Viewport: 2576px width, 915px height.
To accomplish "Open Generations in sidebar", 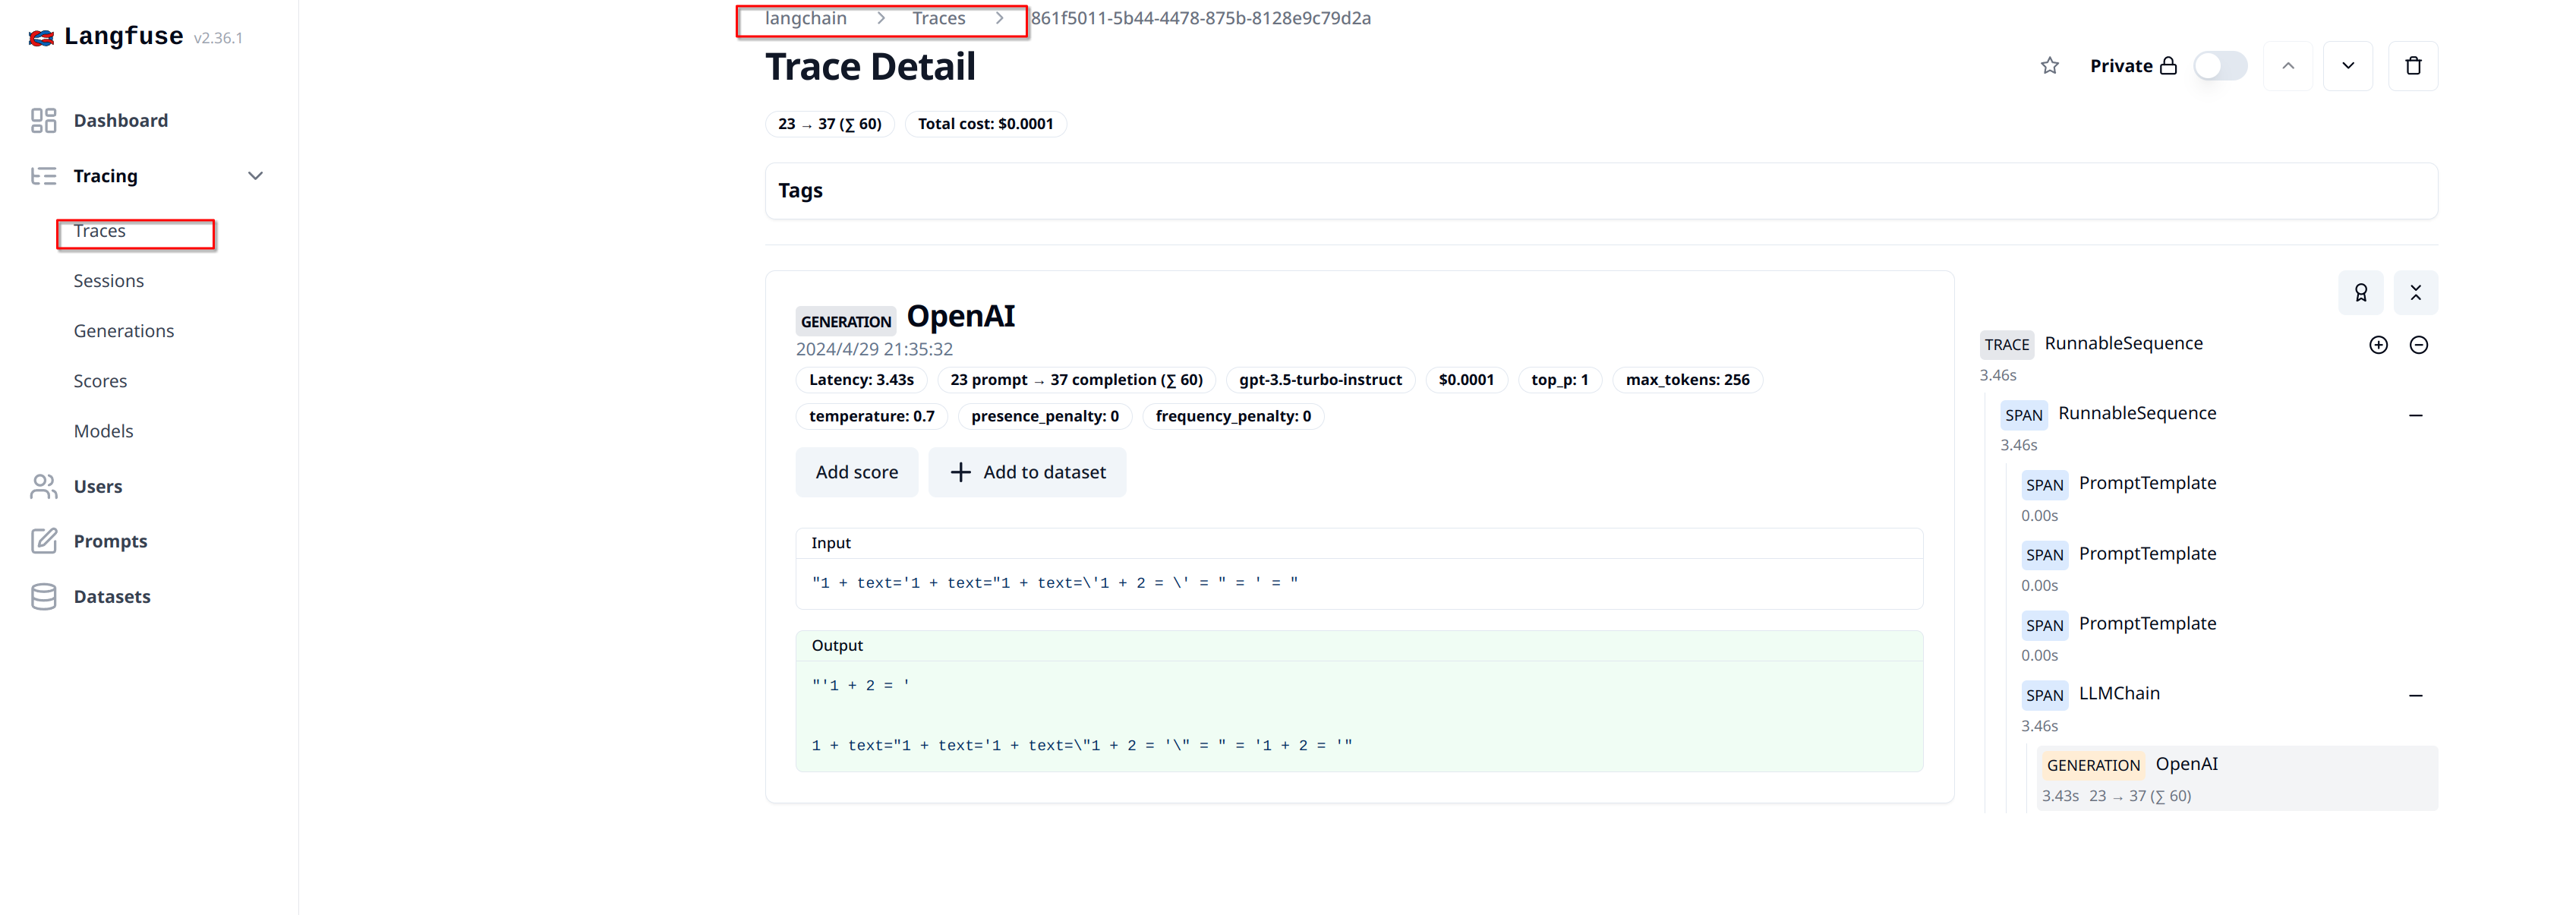I will click(x=123, y=331).
